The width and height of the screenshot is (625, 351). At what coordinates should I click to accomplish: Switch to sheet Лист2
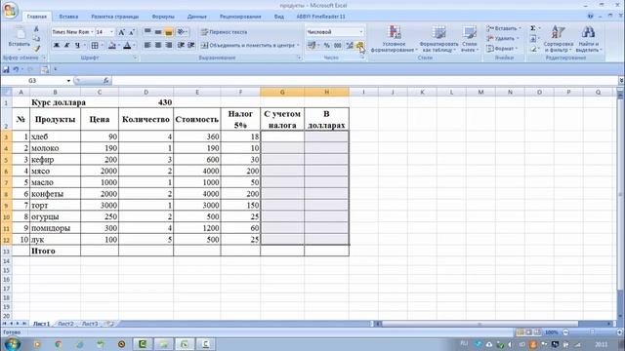[65, 324]
